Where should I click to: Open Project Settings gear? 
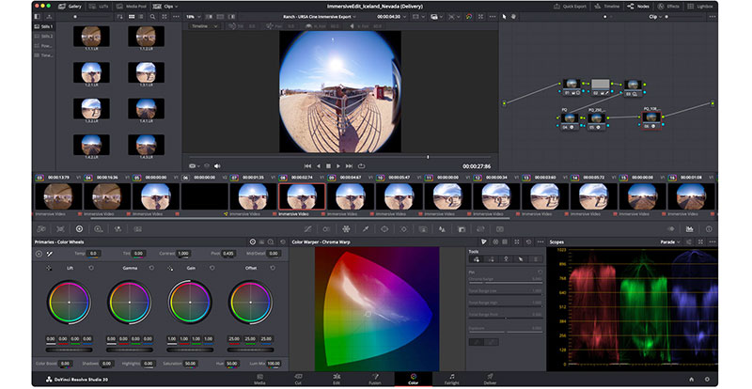707,380
